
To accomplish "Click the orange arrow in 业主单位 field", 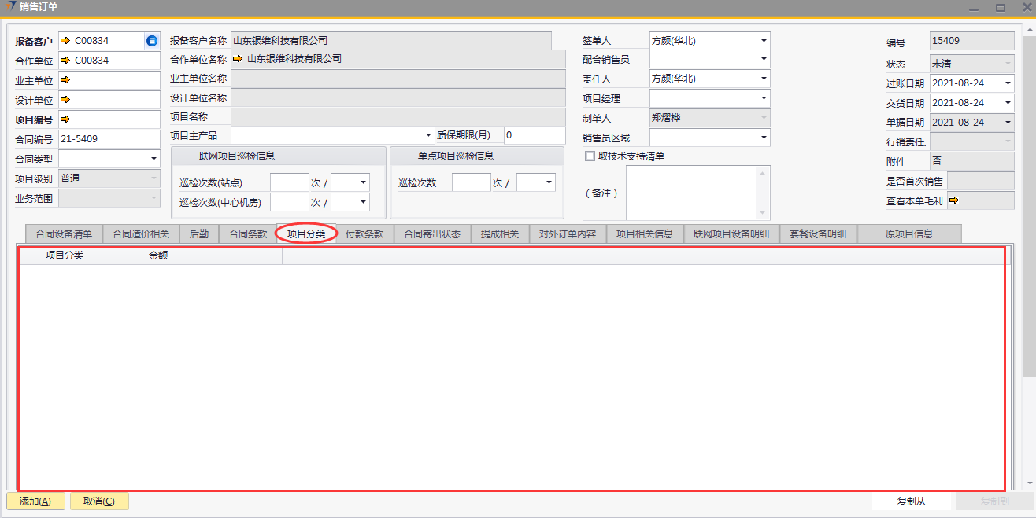I will click(65, 79).
